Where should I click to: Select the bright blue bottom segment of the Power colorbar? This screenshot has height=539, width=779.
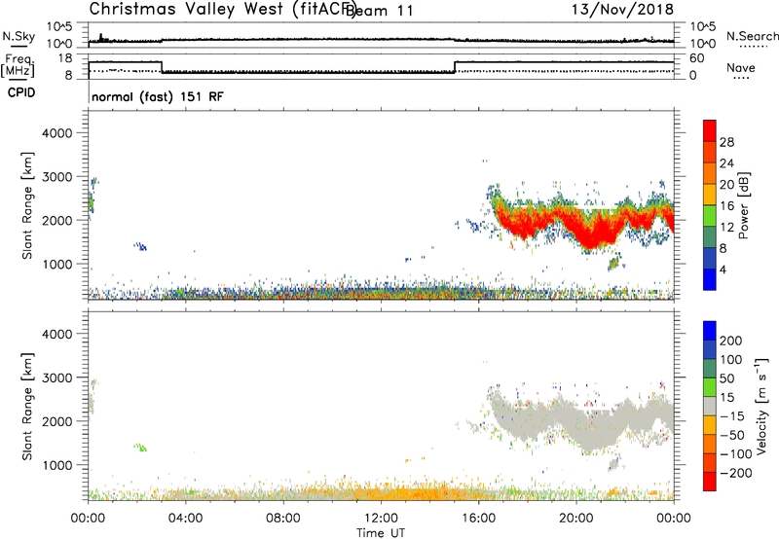tap(710, 280)
